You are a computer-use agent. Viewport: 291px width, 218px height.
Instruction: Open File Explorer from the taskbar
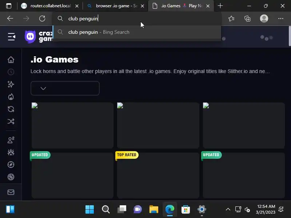(154, 210)
